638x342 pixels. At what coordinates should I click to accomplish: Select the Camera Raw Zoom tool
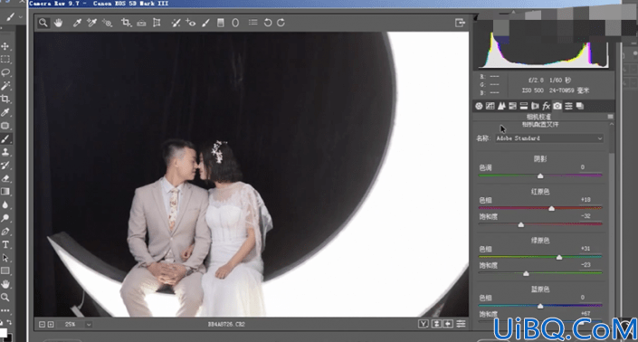point(43,23)
